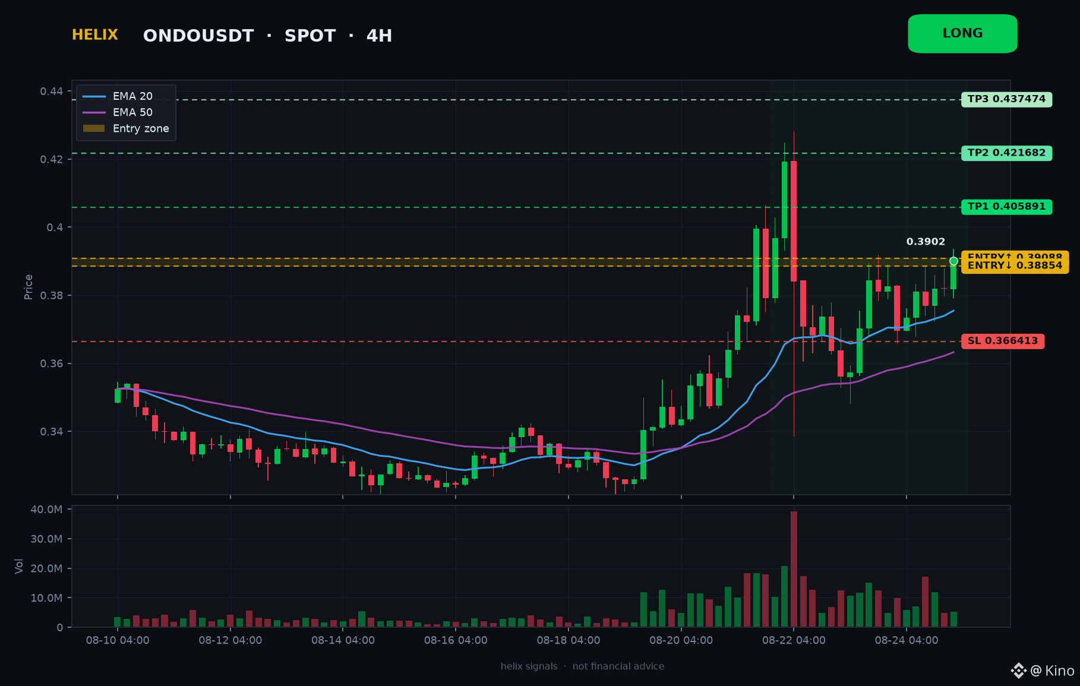Image resolution: width=1080 pixels, height=686 pixels.
Task: Click the 0.4 price axis tick
Action: [55, 227]
